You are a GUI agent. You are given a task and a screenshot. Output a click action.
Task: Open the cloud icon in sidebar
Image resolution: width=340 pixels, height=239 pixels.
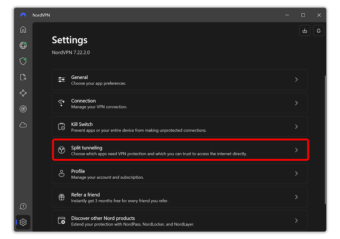(23, 125)
